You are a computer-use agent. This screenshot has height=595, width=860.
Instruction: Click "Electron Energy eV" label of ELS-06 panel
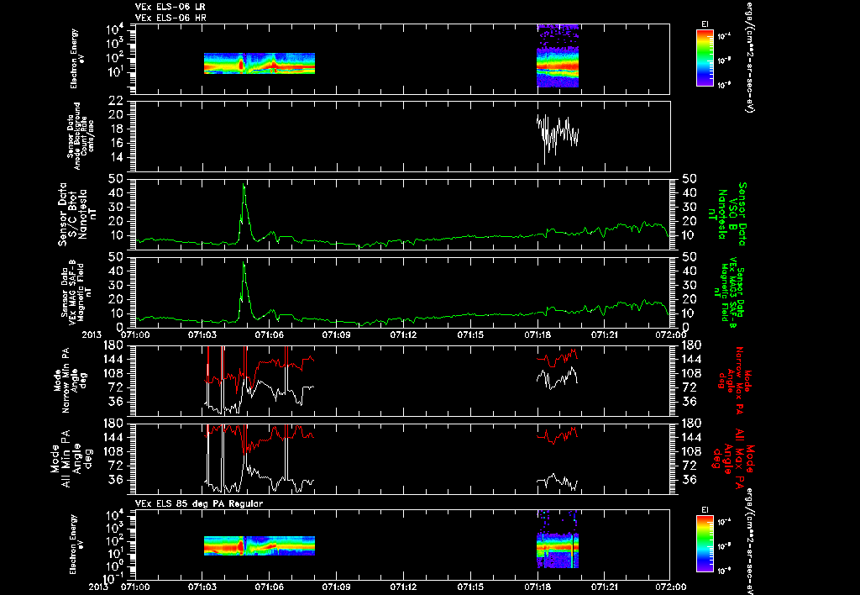76,58
